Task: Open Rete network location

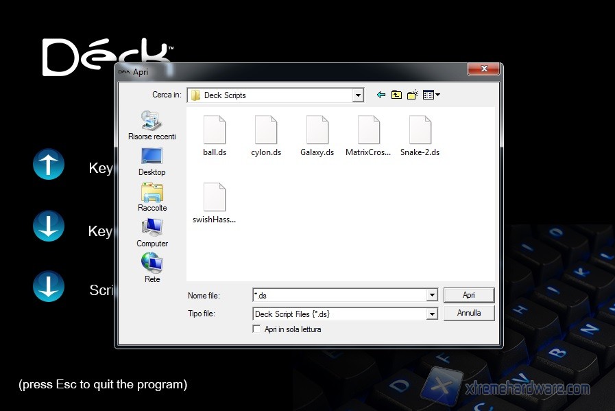Action: click(x=152, y=268)
